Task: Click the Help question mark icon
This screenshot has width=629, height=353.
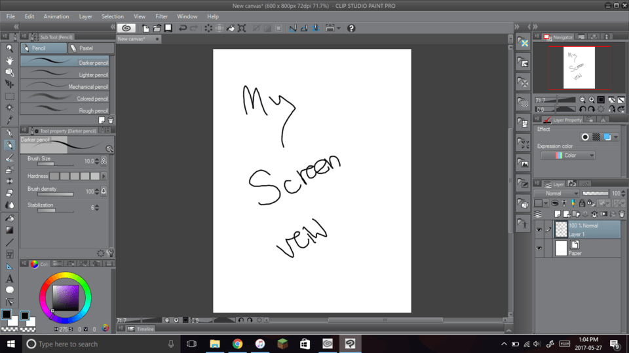Action: coord(351,28)
